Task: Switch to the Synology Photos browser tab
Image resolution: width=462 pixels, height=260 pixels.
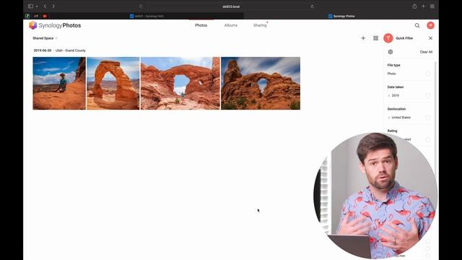Action: (341, 16)
